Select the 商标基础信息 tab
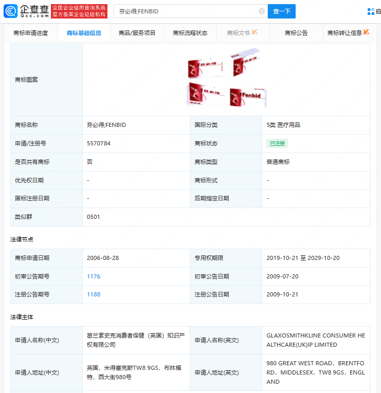Viewport: 381px width, 393px height. (x=84, y=33)
